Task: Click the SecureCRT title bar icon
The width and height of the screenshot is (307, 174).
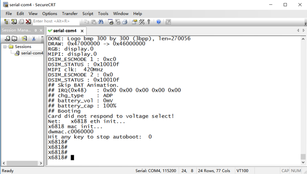Action: point(5,5)
